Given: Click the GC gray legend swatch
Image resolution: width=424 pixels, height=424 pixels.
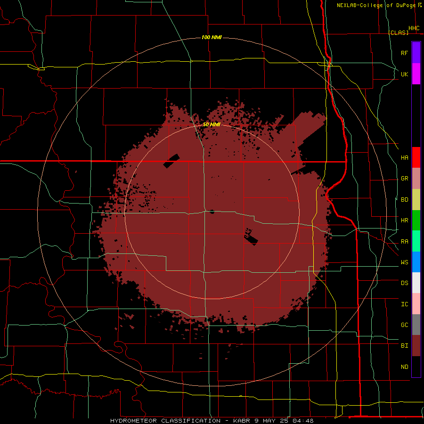Looking at the screenshot, I should click(x=416, y=325).
